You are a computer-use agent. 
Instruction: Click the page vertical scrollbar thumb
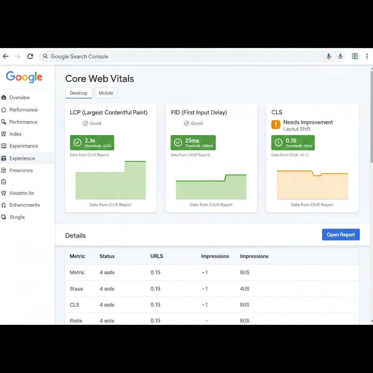(372, 117)
